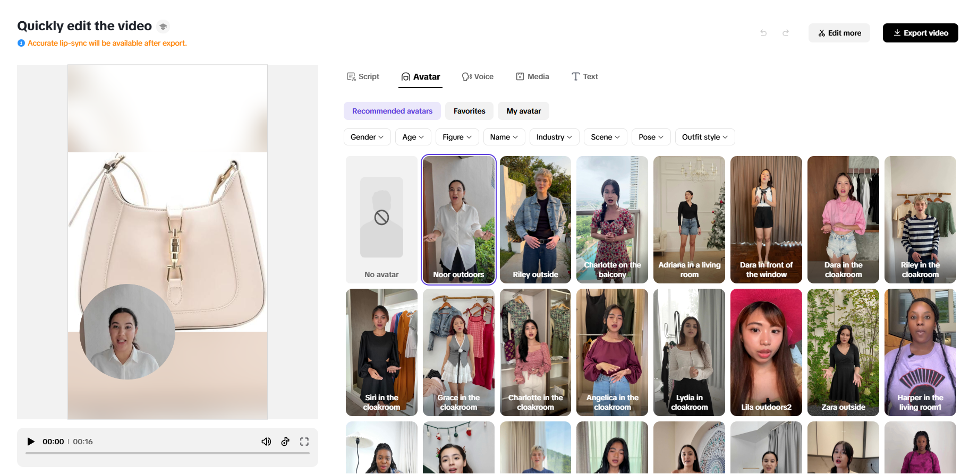The height and width of the screenshot is (475, 978).
Task: Expand the Pose filter
Action: [651, 137]
